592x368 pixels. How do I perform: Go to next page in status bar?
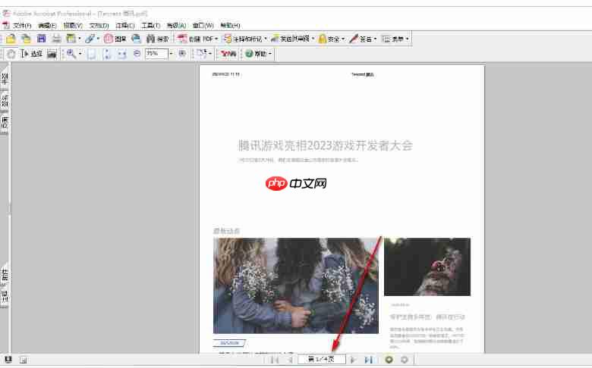(353, 360)
